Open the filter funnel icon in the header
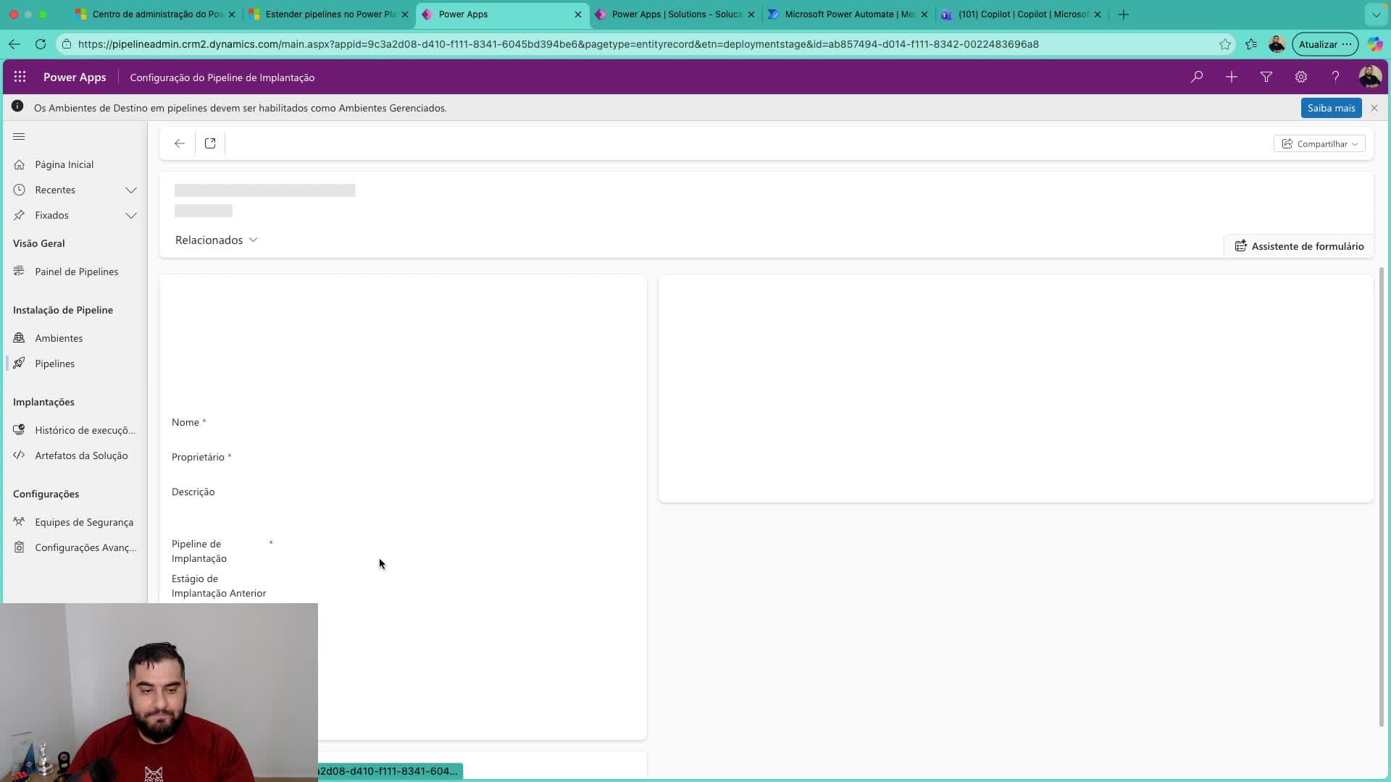Image resolution: width=1391 pixels, height=782 pixels. (1266, 77)
